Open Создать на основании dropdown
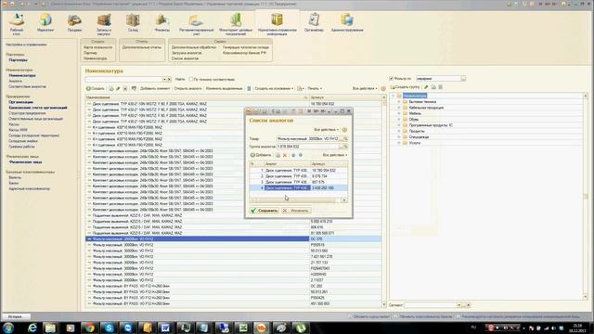This screenshot has height=334, width=594. click(x=274, y=89)
